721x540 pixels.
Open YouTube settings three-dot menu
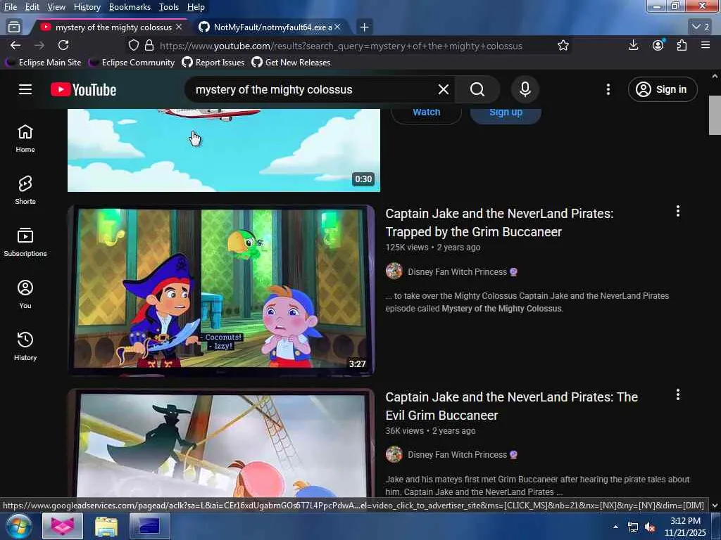click(x=608, y=89)
